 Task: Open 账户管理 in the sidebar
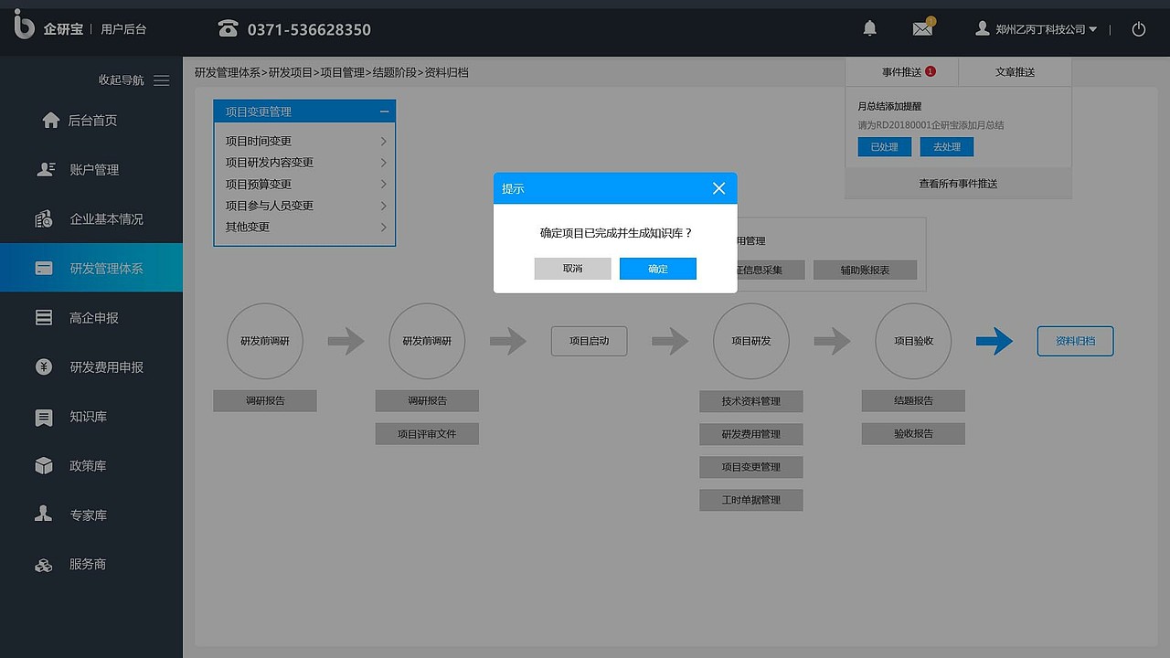tap(91, 169)
